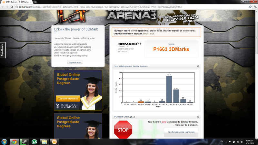Click the P1663 3DMarks score
The height and width of the screenshot is (145, 258).
click(171, 49)
